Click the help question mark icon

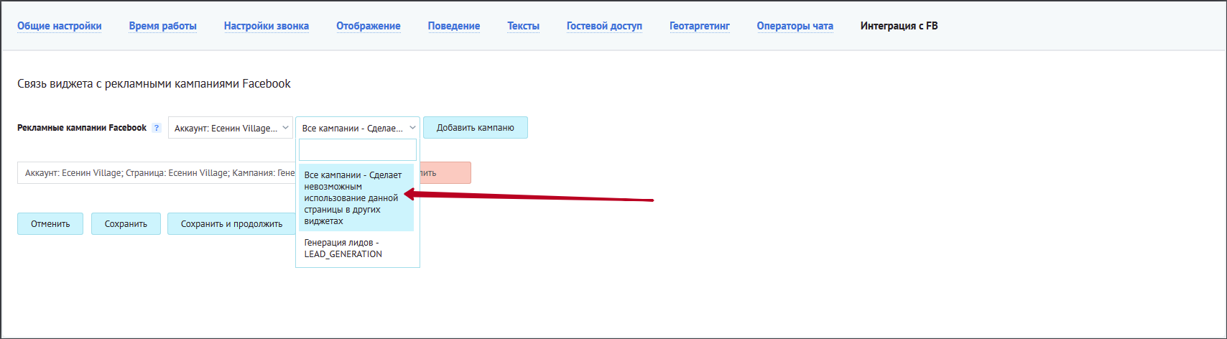[x=157, y=128]
